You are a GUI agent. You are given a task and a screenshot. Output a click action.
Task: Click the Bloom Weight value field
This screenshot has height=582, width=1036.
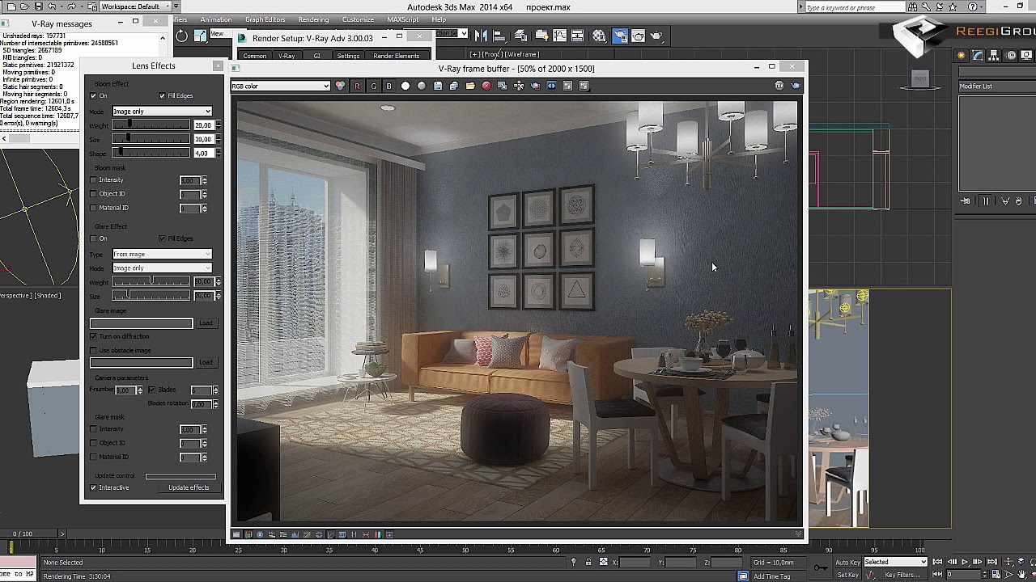202,125
